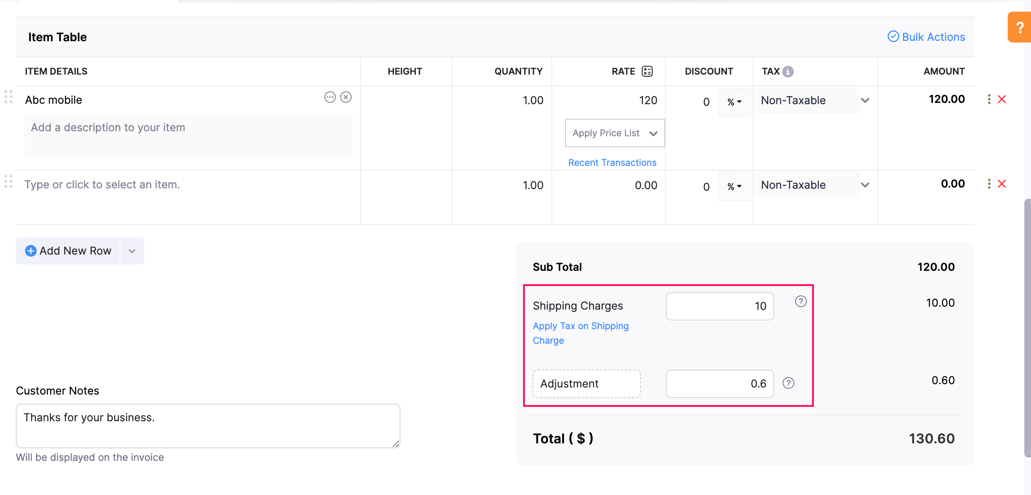Expand the Apply Price List dropdown

click(615, 133)
